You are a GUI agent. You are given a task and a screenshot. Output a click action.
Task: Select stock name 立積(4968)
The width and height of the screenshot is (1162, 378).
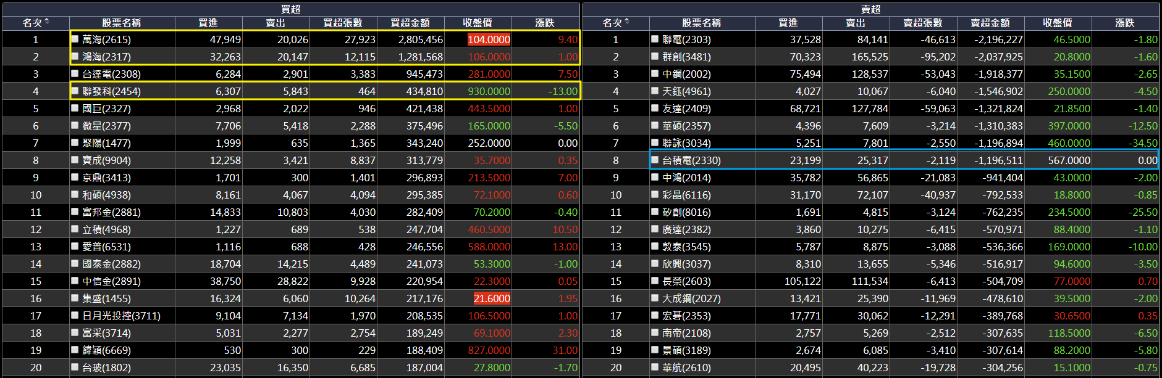pyautogui.click(x=106, y=229)
